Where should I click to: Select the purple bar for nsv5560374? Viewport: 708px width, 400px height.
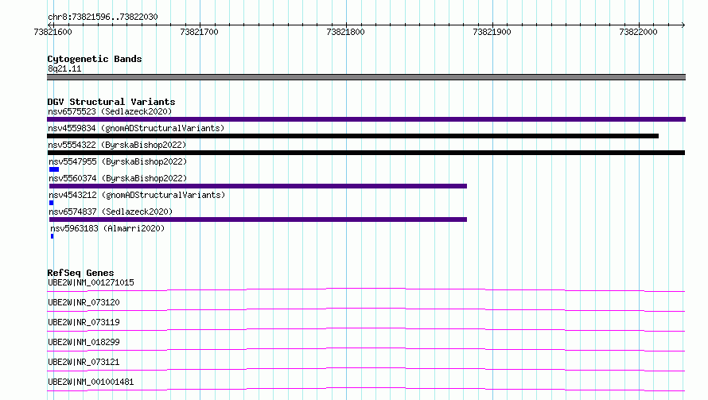tap(258, 186)
